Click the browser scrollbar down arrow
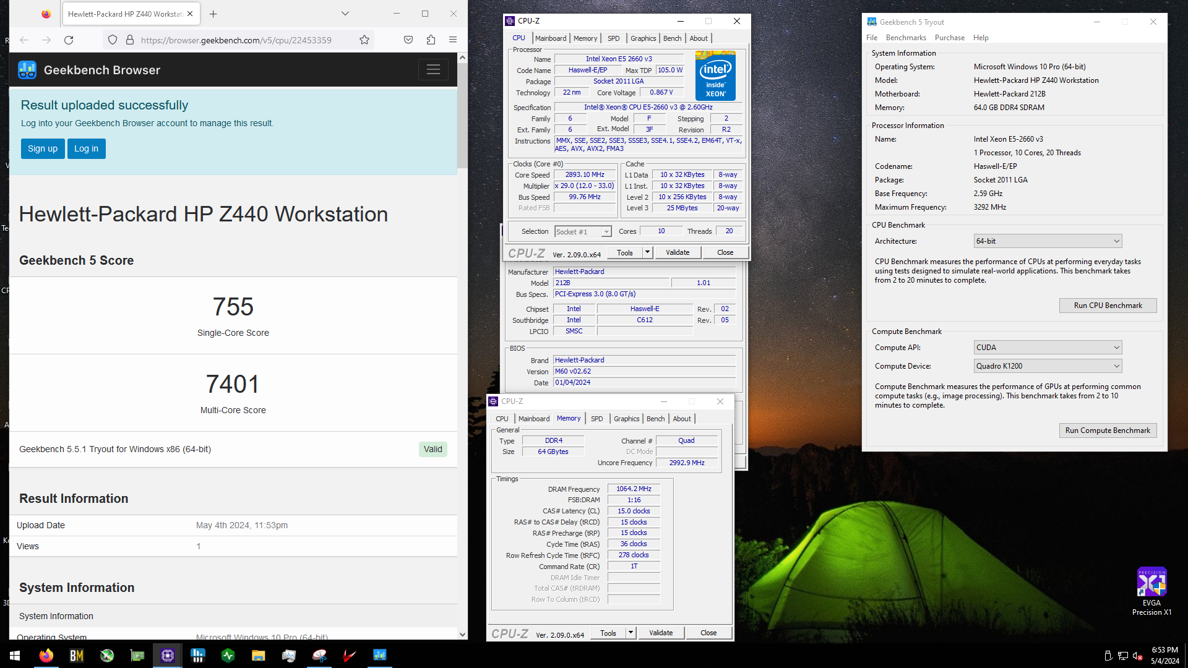The height and width of the screenshot is (668, 1188). point(462,635)
